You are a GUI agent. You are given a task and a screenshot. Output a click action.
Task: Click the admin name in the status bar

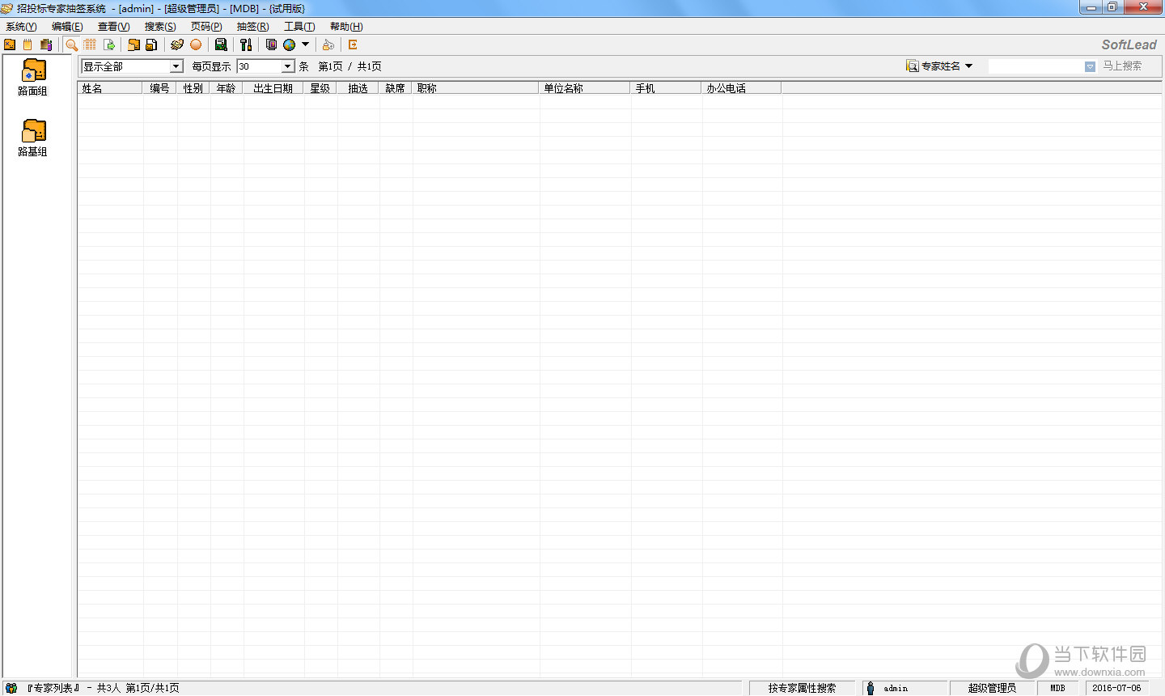pyautogui.click(x=896, y=688)
